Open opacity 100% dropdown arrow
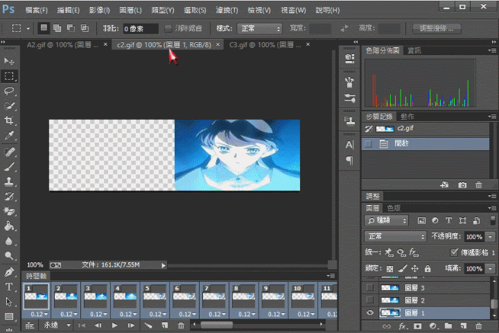 pos(491,237)
